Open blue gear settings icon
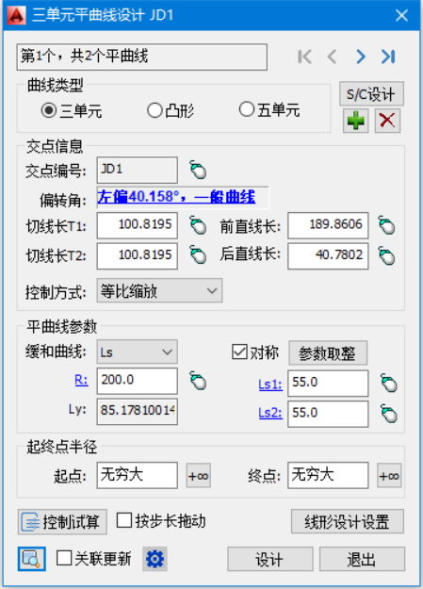The width and height of the screenshot is (423, 589). pos(155,559)
